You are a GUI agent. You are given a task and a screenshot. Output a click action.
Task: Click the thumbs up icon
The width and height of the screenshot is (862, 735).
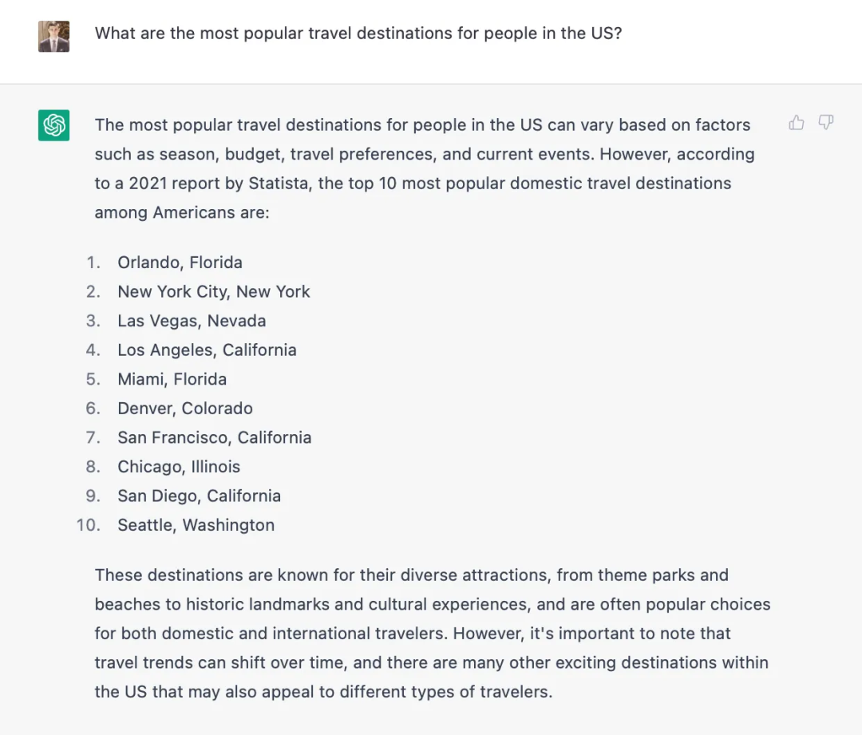[796, 123]
